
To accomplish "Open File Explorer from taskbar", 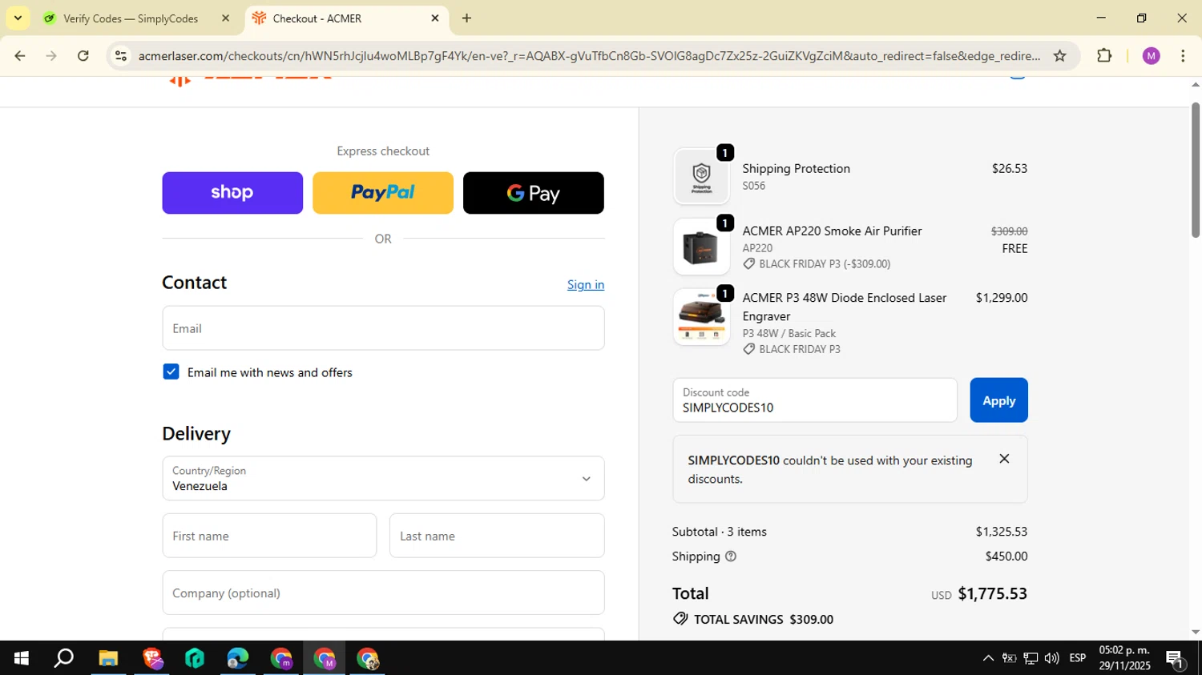I will pyautogui.click(x=108, y=658).
